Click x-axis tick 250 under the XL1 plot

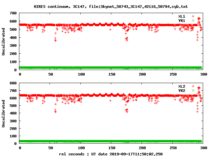tap(173, 74)
